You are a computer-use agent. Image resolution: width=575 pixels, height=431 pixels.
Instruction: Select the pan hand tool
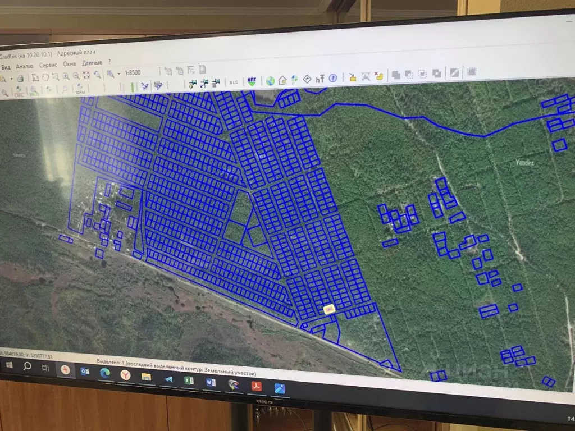coord(45,77)
